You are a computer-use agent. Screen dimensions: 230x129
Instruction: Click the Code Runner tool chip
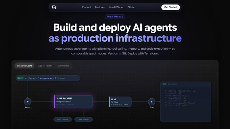tap(83, 120)
